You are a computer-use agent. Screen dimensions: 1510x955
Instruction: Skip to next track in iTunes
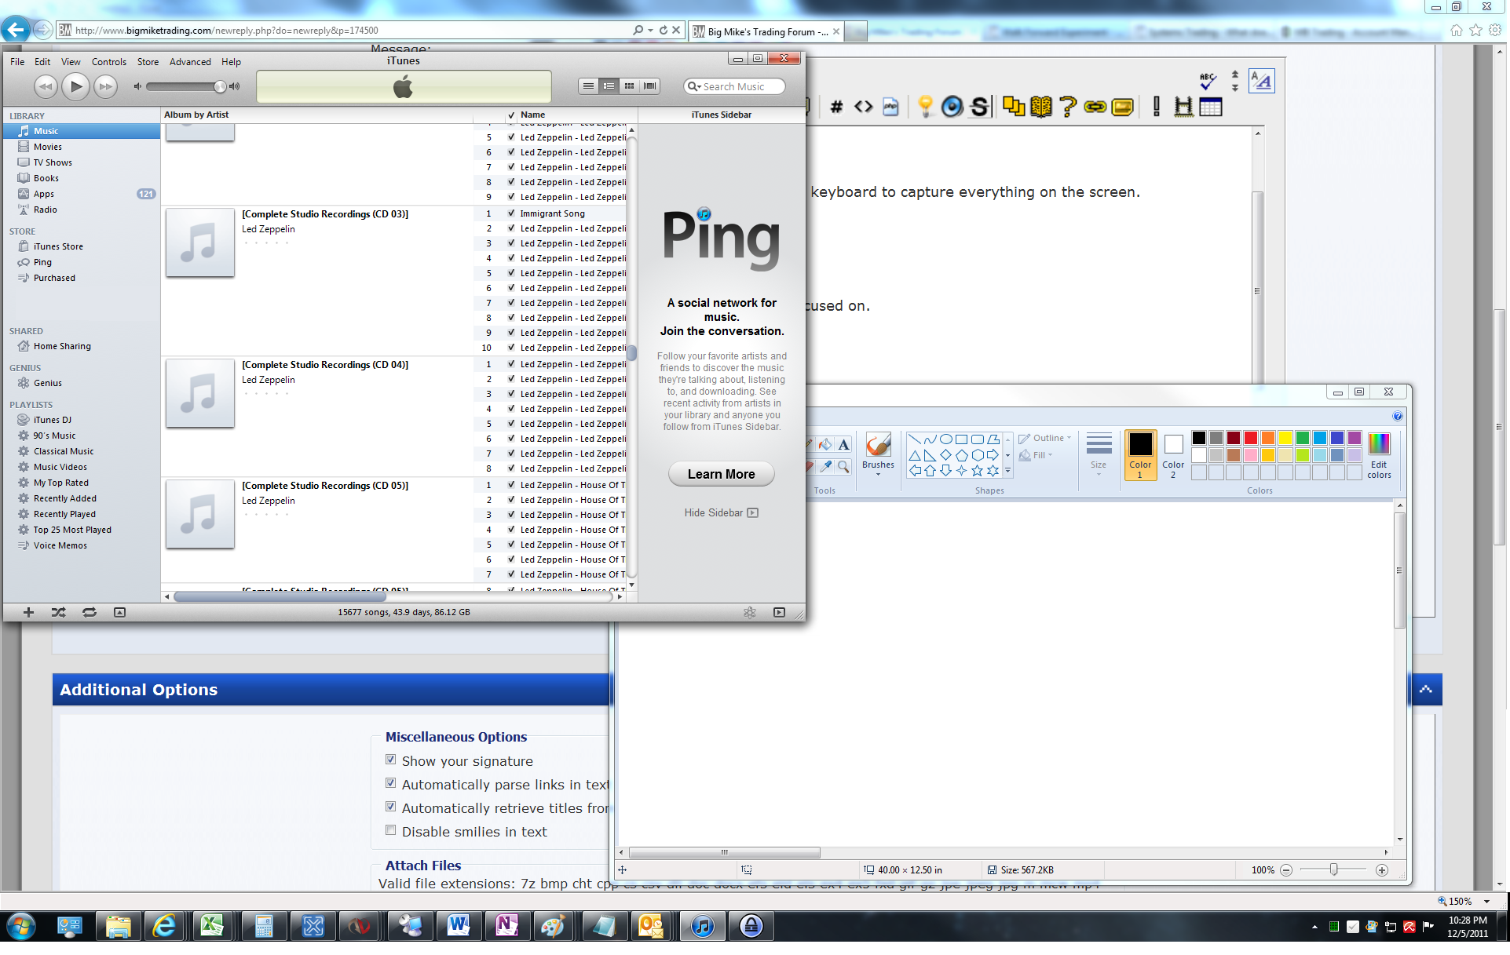105,86
